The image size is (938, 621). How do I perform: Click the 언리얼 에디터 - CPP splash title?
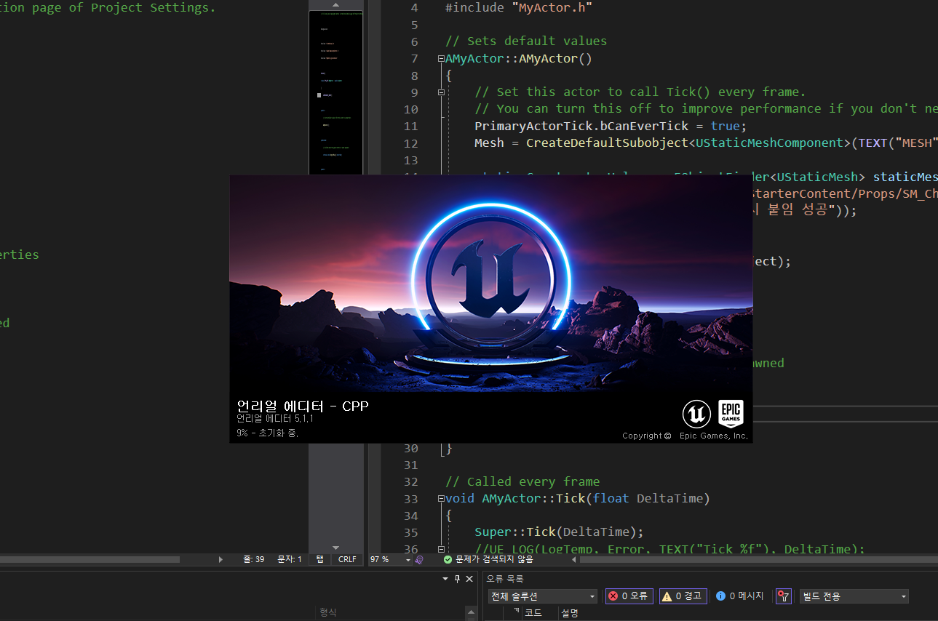click(x=303, y=406)
